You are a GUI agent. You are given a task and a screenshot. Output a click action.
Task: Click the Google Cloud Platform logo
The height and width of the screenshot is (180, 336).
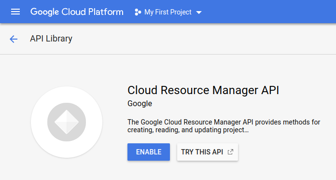point(77,12)
